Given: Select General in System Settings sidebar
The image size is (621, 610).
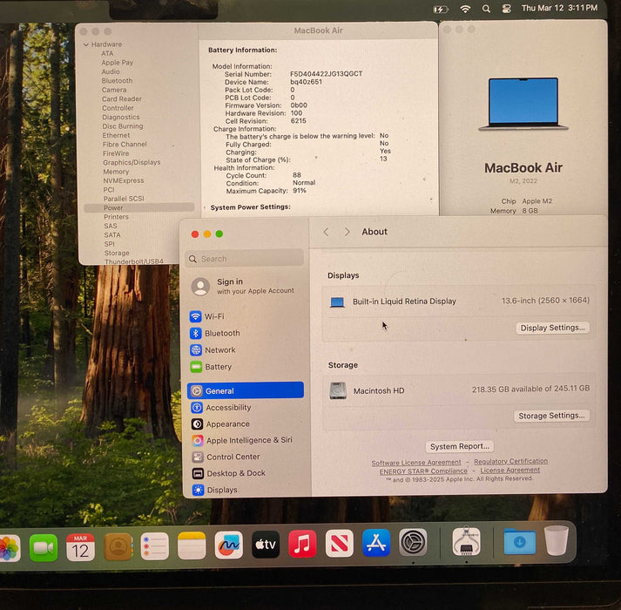Looking at the screenshot, I should point(246,390).
